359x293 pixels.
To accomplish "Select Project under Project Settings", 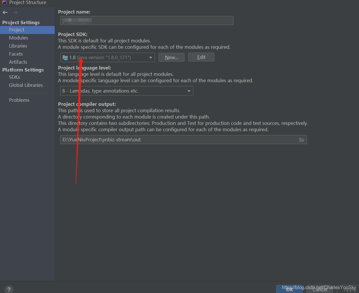I will pyautogui.click(x=16, y=30).
